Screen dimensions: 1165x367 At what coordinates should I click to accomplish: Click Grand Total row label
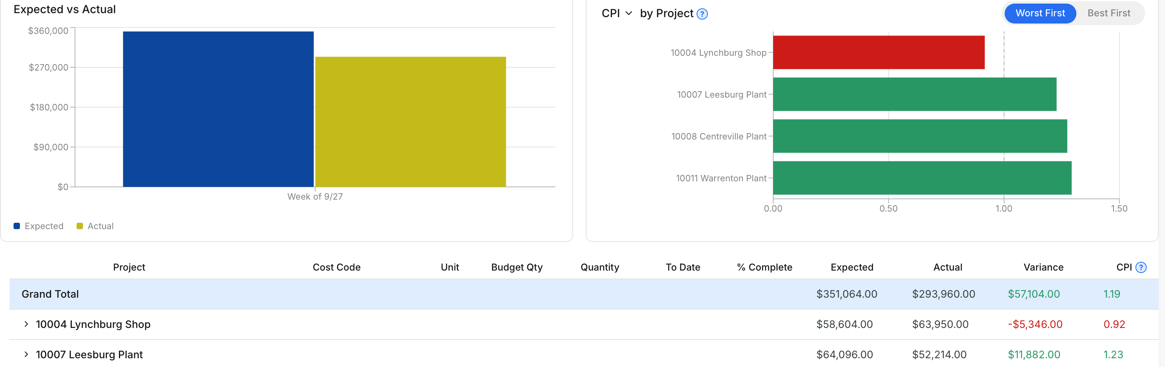coord(50,294)
